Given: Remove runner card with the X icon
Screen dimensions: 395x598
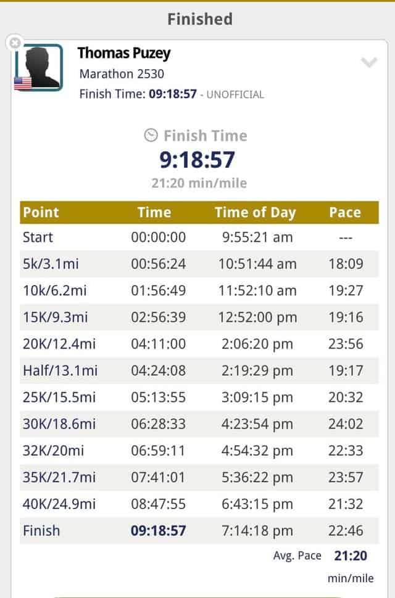Looking at the screenshot, I should click(14, 43).
